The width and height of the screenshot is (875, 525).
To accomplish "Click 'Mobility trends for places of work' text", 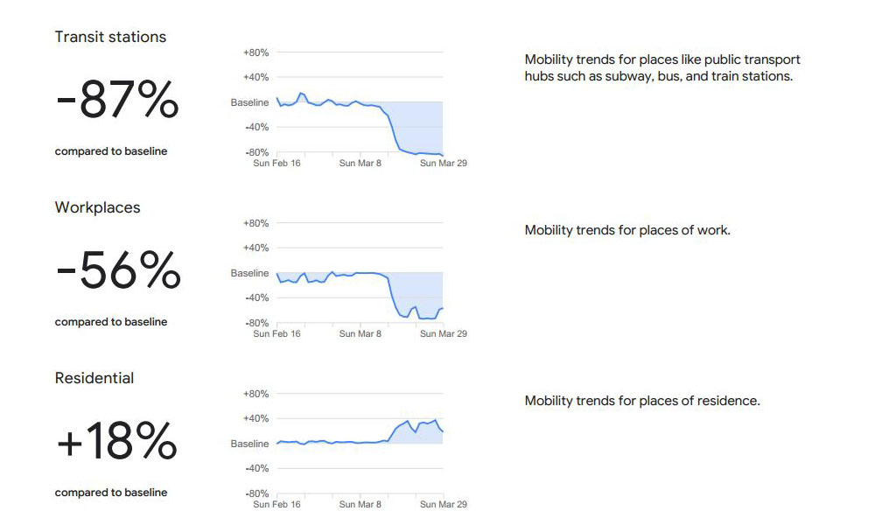I will pos(627,230).
